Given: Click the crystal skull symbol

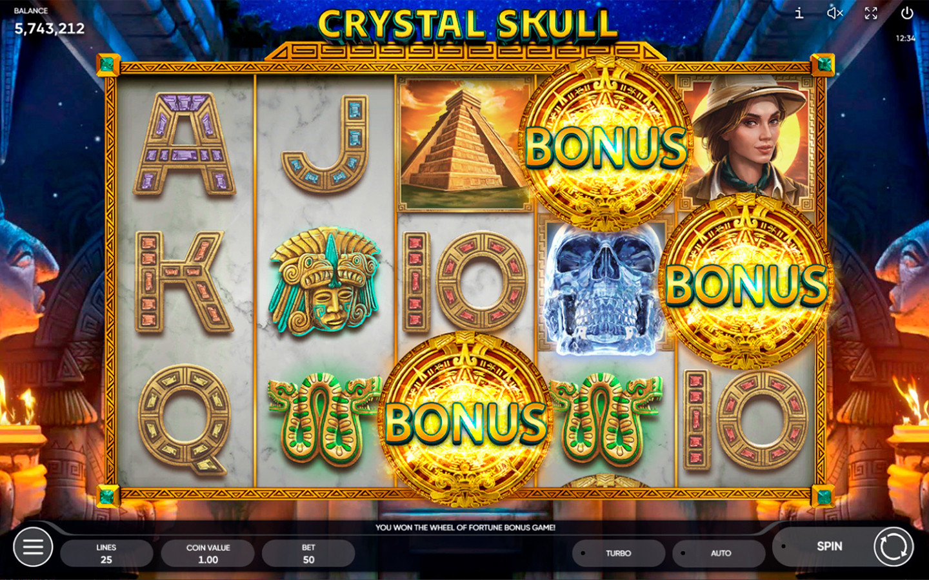Looking at the screenshot, I should point(604,288).
